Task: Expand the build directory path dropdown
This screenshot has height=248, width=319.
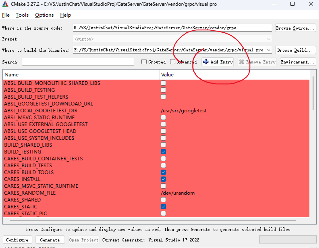Action: pos(268,50)
